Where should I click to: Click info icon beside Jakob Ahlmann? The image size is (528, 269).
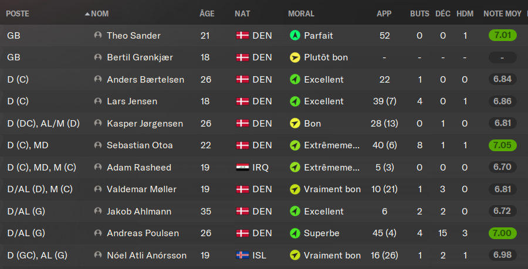pyautogui.click(x=98, y=212)
